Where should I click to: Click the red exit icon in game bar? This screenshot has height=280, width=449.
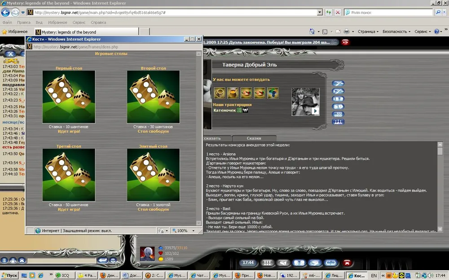(x=347, y=263)
